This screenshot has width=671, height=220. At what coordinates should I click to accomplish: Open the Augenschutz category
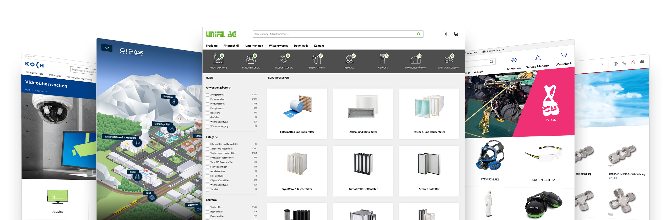coord(543,180)
